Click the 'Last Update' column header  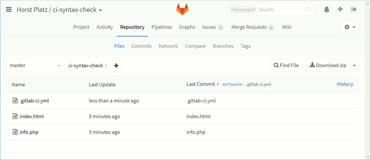(x=102, y=85)
